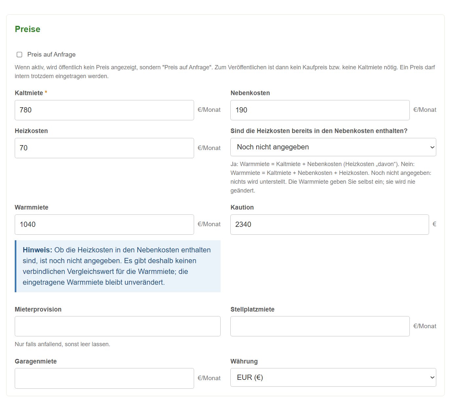Click the "Währung" field label
The width and height of the screenshot is (450, 406).
244,361
